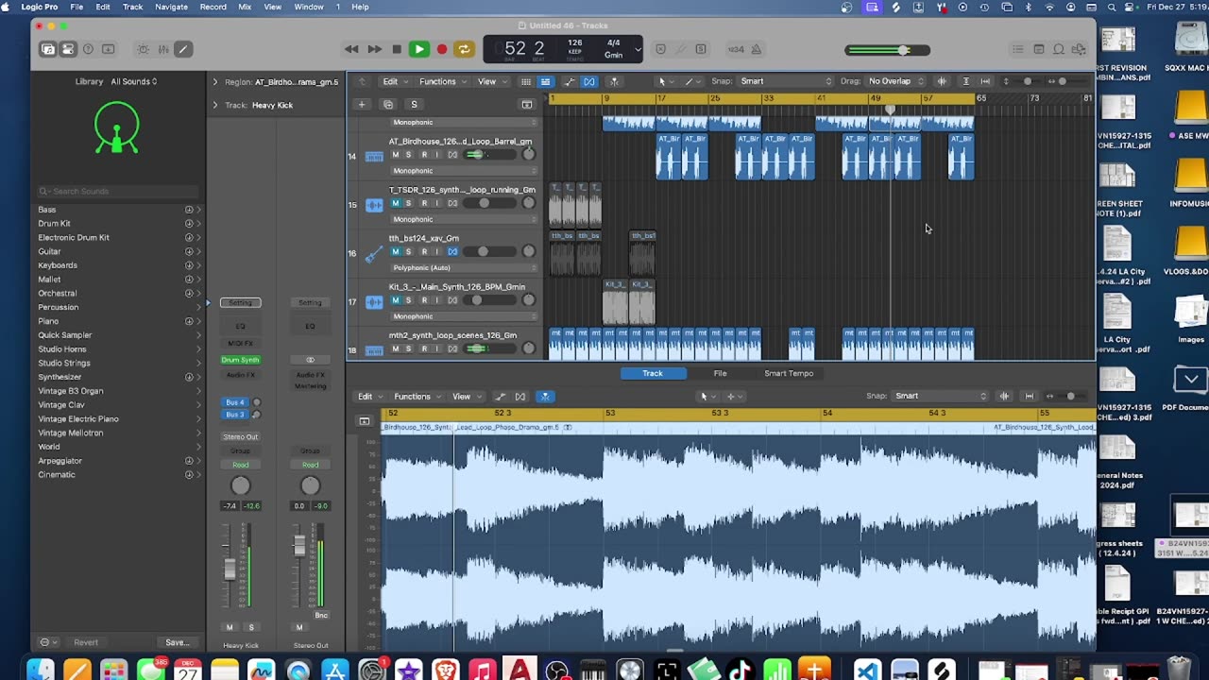Open the All Sounds library popup
This screenshot has width=1209, height=680.
133,81
